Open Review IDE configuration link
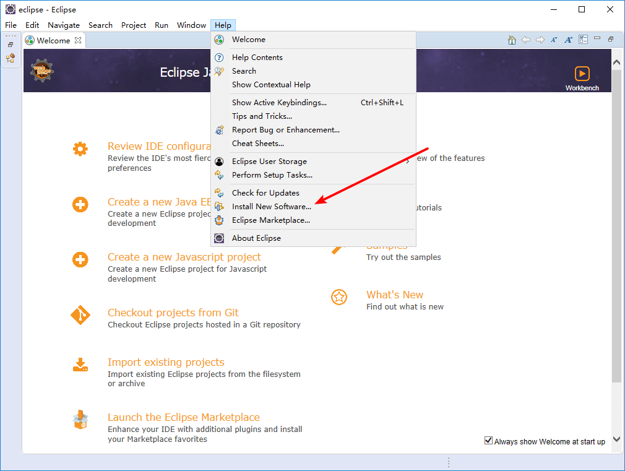This screenshot has width=625, height=471. point(159,146)
